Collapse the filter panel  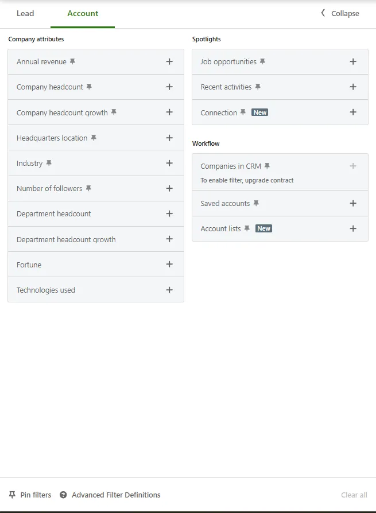click(339, 13)
